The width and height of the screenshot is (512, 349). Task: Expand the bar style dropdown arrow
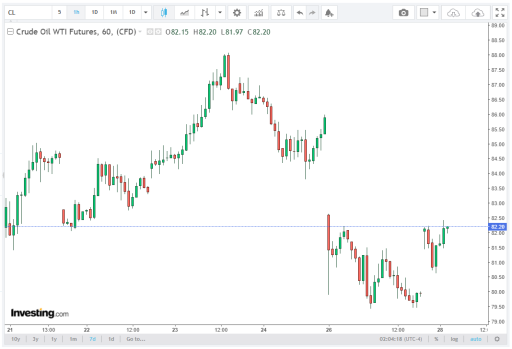pyautogui.click(x=220, y=12)
